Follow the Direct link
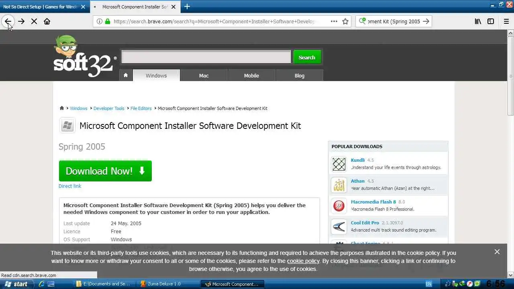The width and height of the screenshot is (514, 289). [x=70, y=186]
